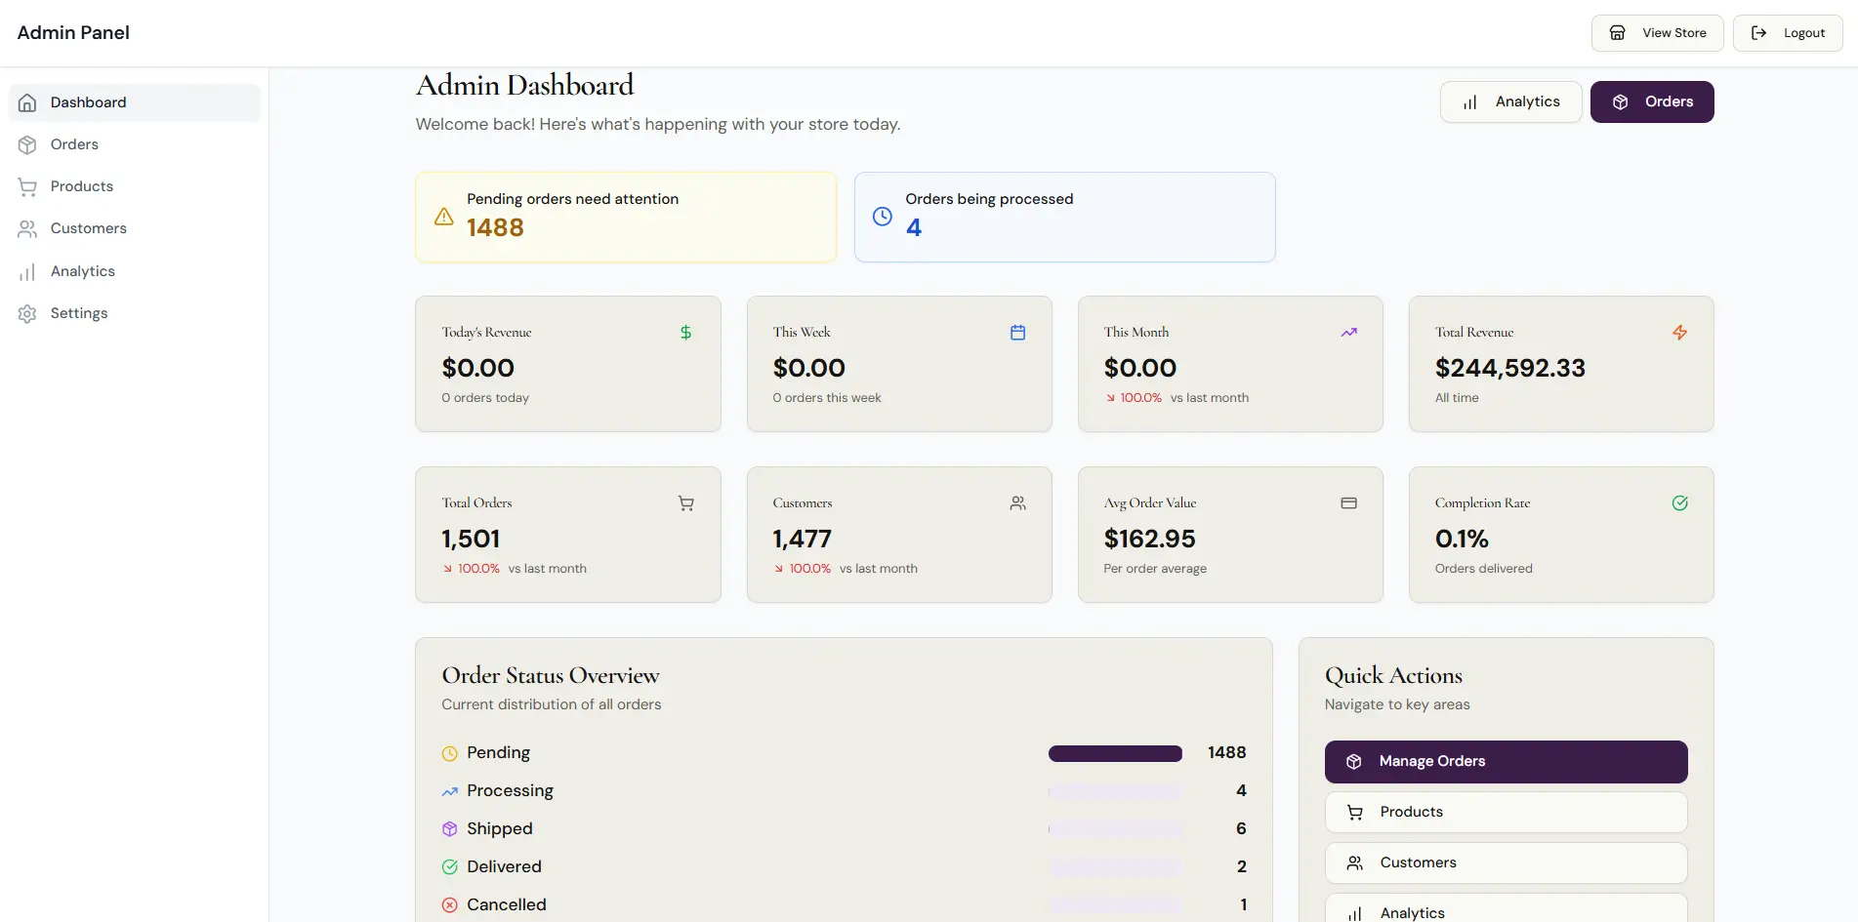Open Analytics via the bar chart icon
The height and width of the screenshot is (922, 1858).
28,271
